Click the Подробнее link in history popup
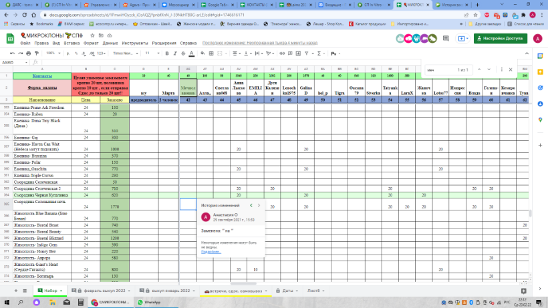 (x=211, y=252)
